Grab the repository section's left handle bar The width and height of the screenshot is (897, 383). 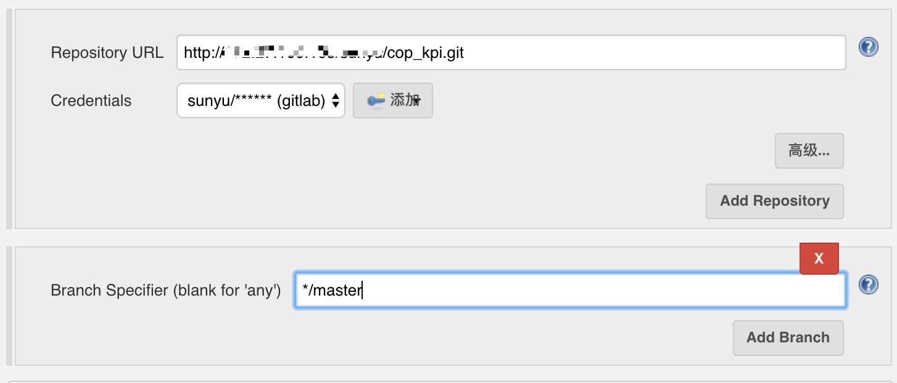[x=9, y=119]
